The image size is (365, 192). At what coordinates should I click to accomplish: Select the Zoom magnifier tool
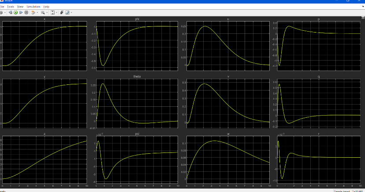tap(43, 13)
